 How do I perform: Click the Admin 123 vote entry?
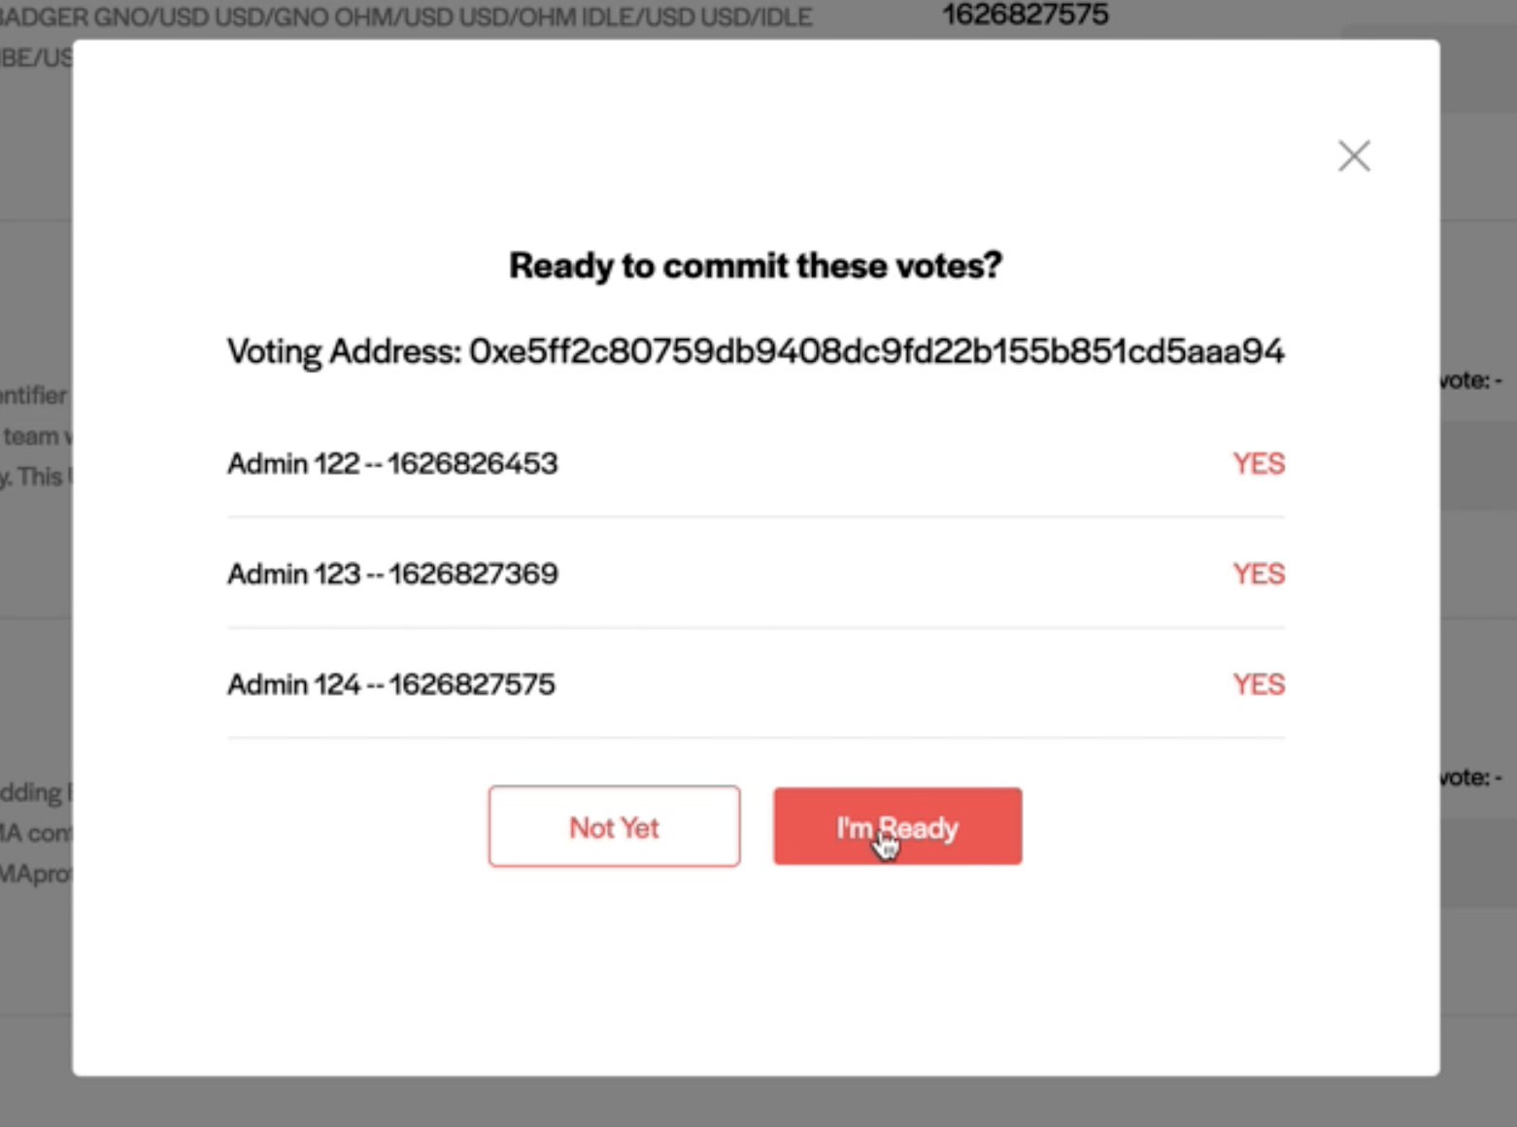[756, 574]
